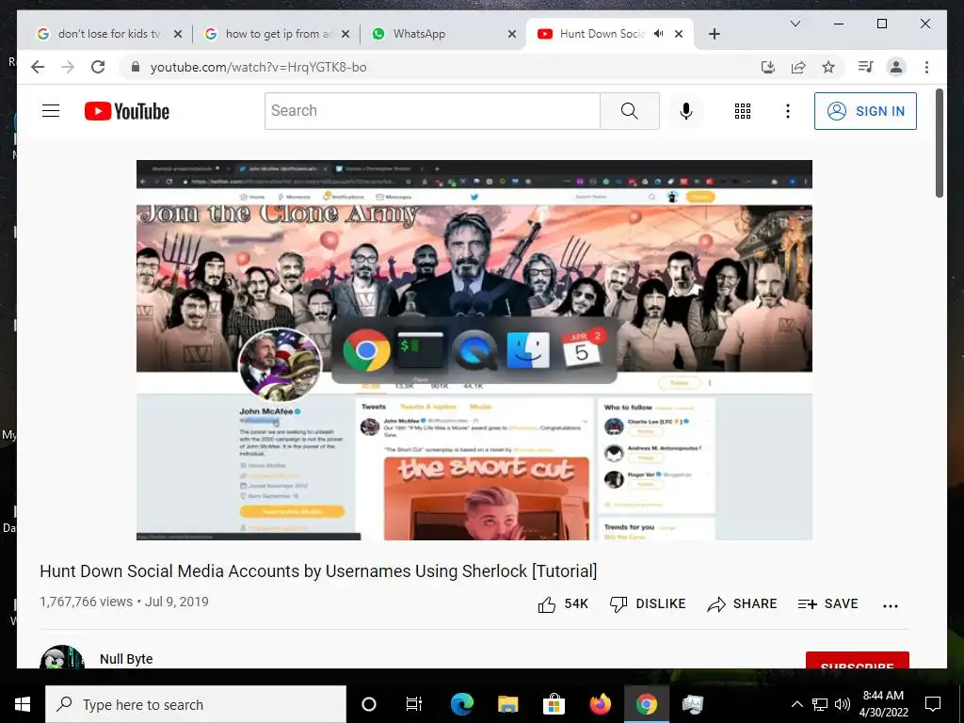Click the Chrome icon on taskbar

click(x=646, y=704)
